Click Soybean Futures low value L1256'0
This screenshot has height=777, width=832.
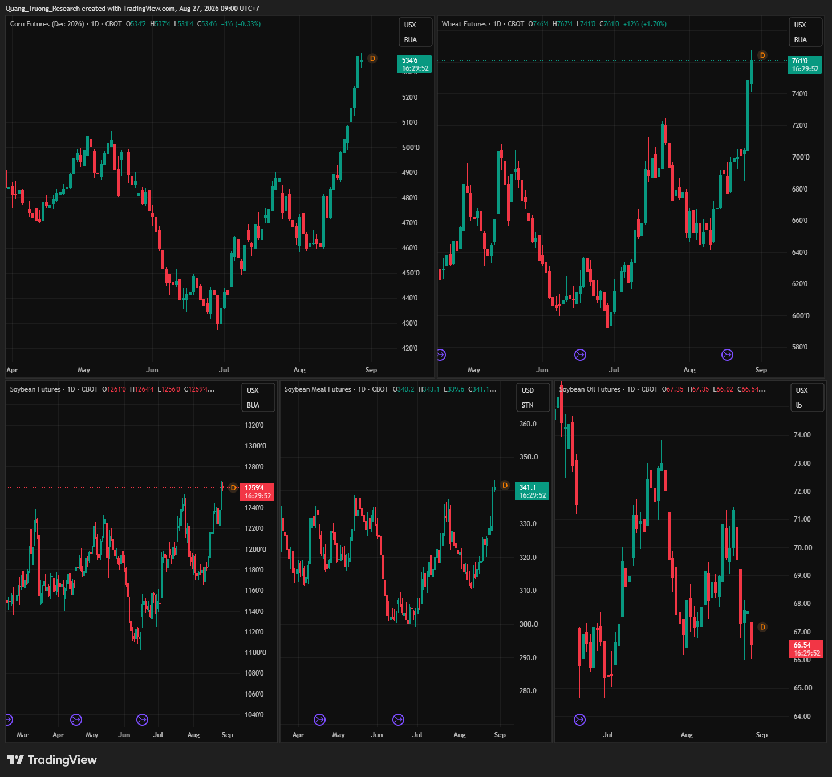click(169, 389)
